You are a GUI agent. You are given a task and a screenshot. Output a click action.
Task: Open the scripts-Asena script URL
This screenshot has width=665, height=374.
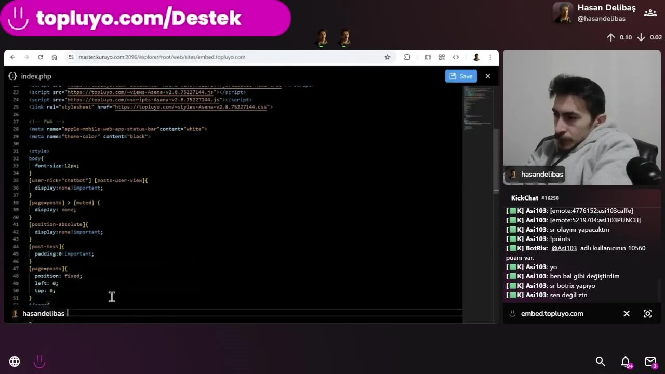point(144,100)
